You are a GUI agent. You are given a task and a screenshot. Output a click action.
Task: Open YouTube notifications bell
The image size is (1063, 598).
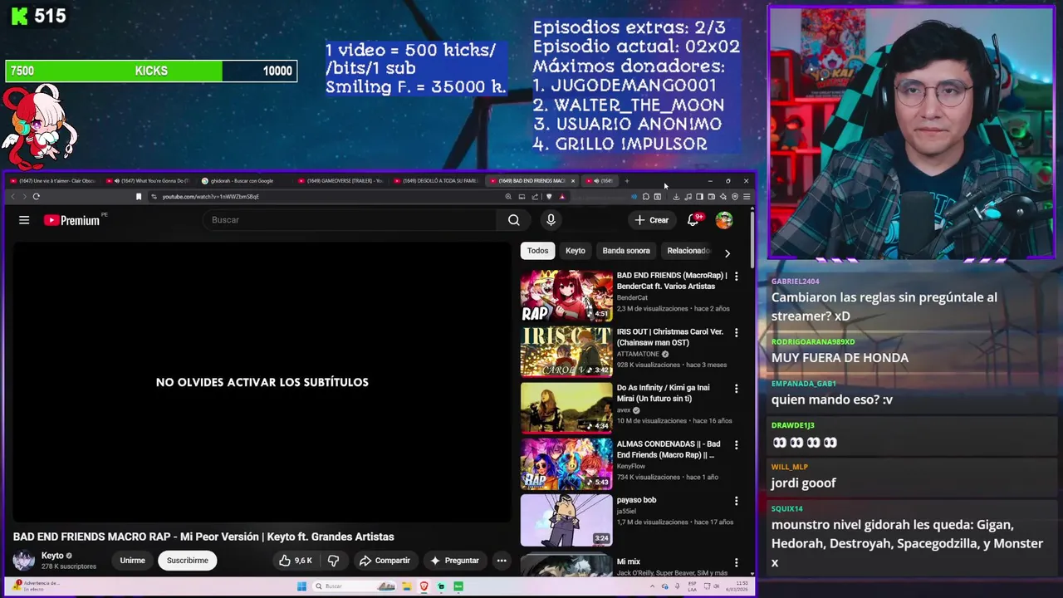pyautogui.click(x=693, y=220)
